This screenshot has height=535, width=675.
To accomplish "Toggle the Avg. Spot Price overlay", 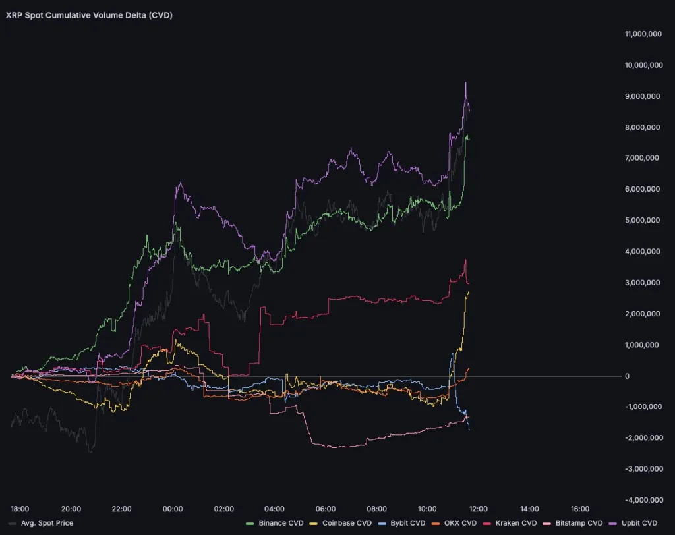I will (46, 523).
